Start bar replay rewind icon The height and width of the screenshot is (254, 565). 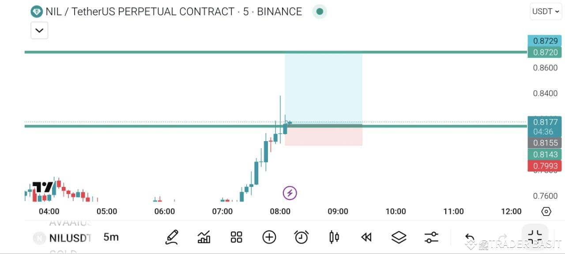[x=366, y=237]
